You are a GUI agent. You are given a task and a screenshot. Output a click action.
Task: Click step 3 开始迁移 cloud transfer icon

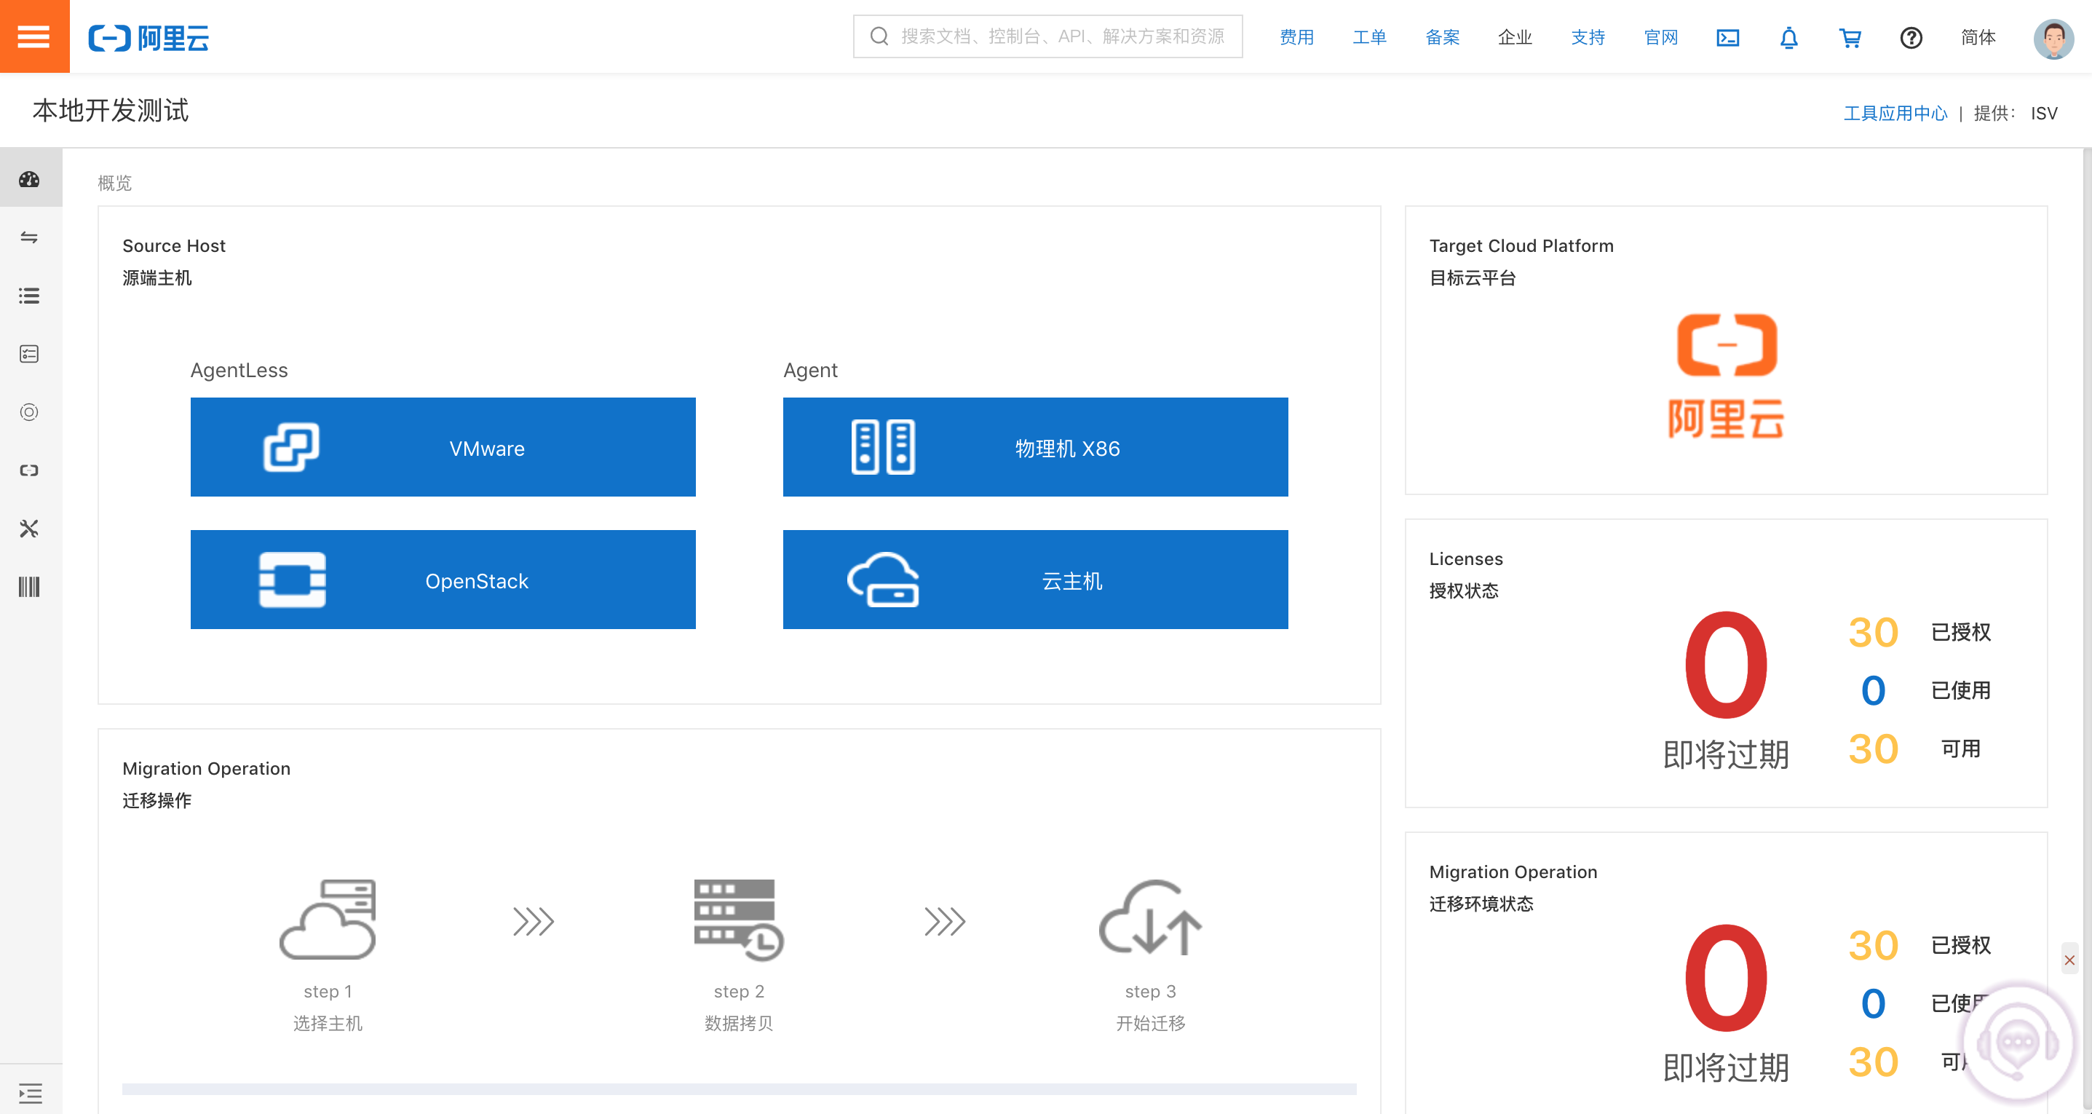tap(1150, 917)
